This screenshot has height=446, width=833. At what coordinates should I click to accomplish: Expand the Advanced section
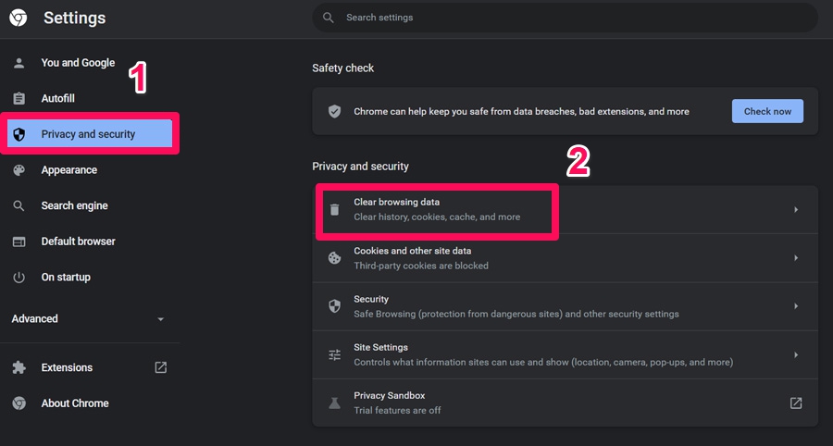click(160, 319)
